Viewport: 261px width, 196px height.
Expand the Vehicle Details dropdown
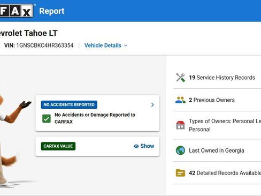coord(106,46)
